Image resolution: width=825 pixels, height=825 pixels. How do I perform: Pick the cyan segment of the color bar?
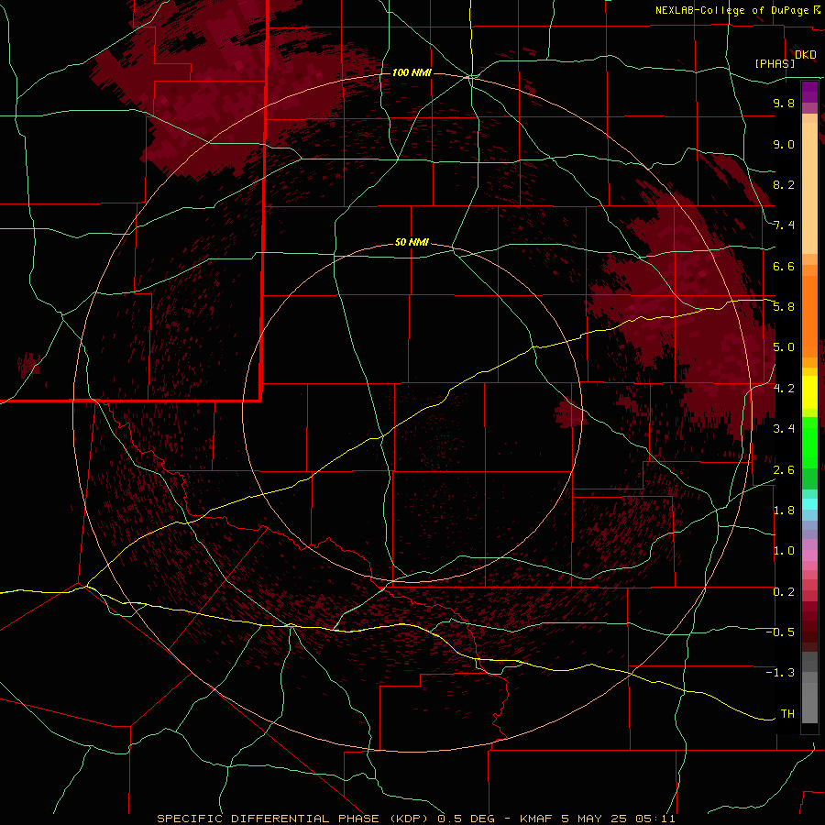[809, 503]
